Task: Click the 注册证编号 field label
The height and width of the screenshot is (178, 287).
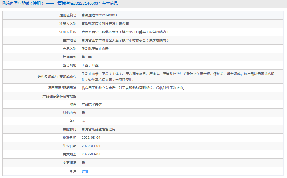Action: click(68, 15)
